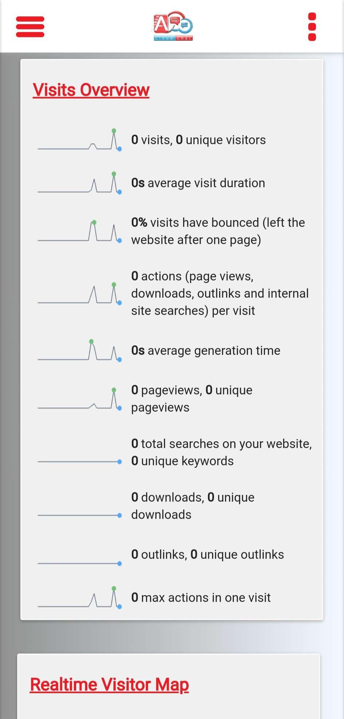The width and height of the screenshot is (344, 719).
Task: Click the pageviews sparkline graph
Action: [80, 399]
